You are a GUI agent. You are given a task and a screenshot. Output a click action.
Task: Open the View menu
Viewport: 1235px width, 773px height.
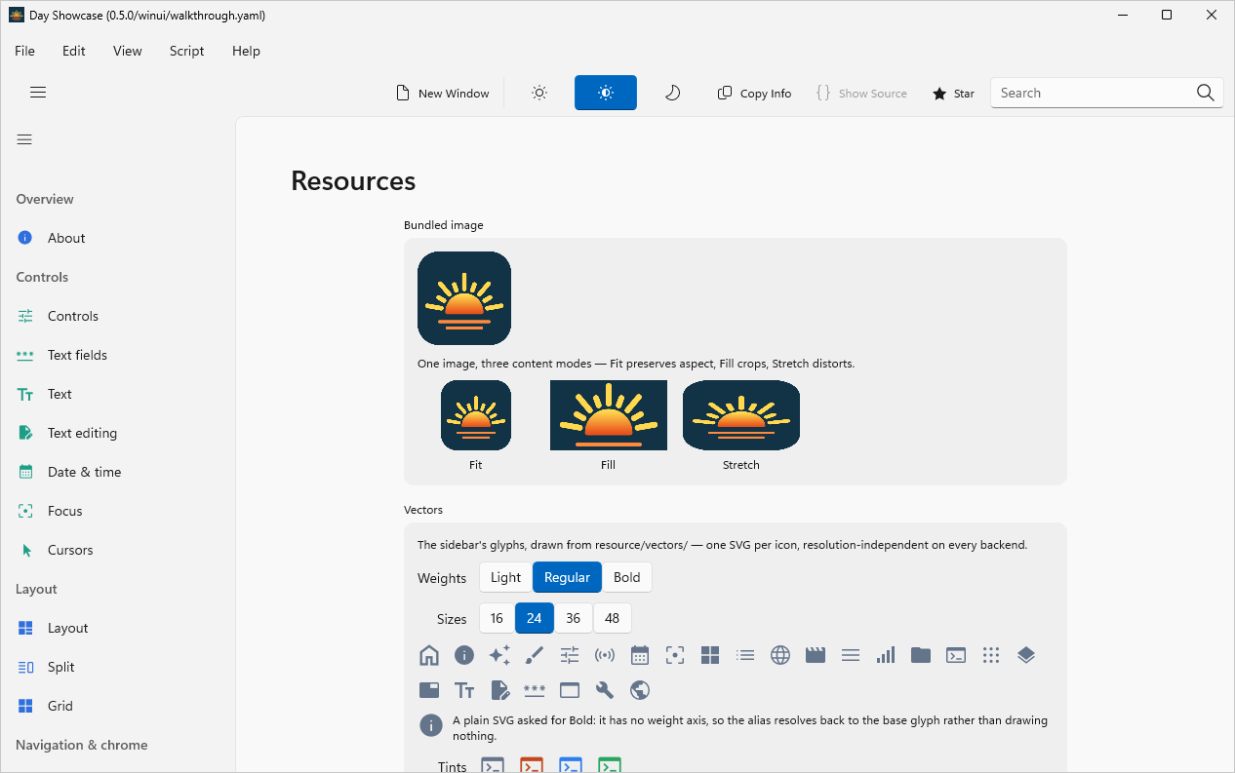(x=128, y=51)
